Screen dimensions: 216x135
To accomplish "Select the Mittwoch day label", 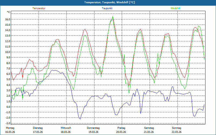I will [x=66, y=128].
